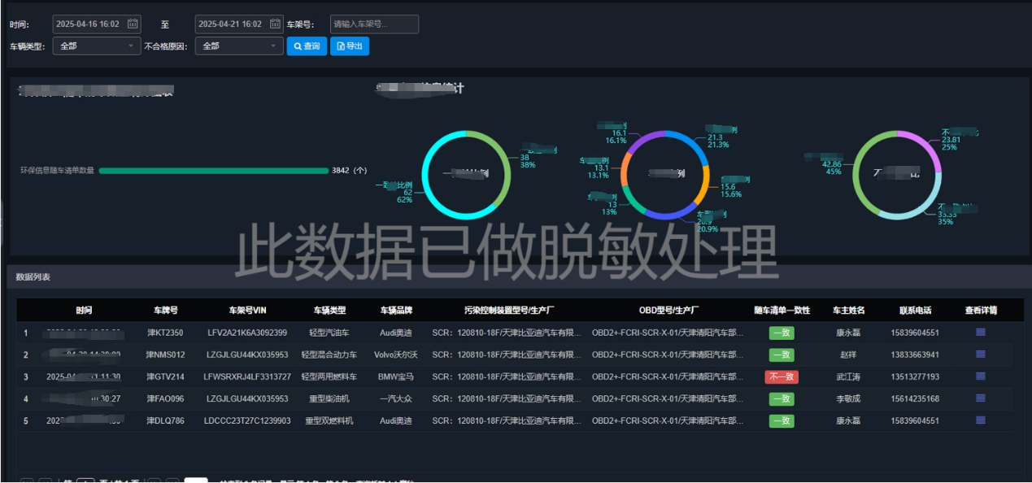View details icon for 津GTV214 row
This screenshot has height=483, width=1032.
980,376
